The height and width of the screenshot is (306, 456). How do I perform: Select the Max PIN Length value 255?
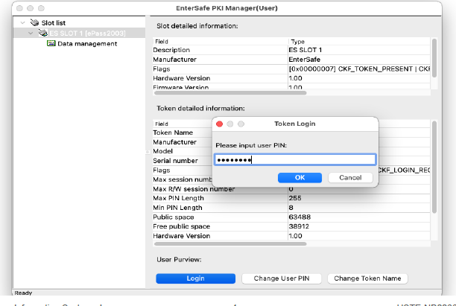coord(295,198)
